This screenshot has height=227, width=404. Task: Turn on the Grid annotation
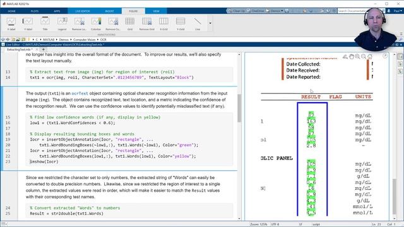click(130, 23)
